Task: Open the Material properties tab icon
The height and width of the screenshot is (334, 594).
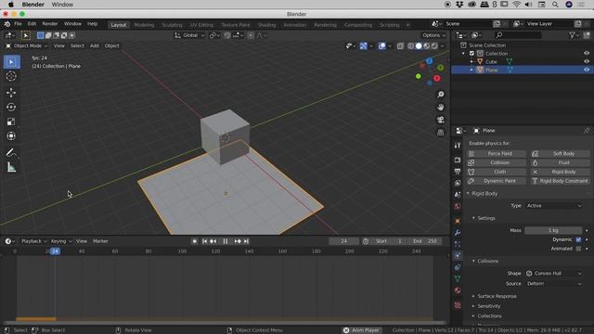Action: [x=458, y=290]
